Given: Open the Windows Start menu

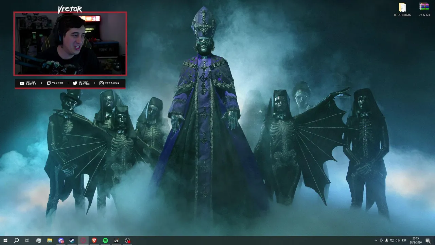Looking at the screenshot, I should (5, 241).
